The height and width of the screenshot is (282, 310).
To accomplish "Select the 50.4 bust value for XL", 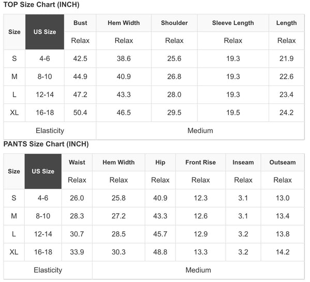I will 80,113.
